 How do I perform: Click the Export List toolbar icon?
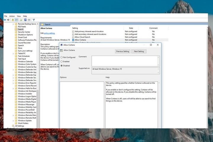21,20
